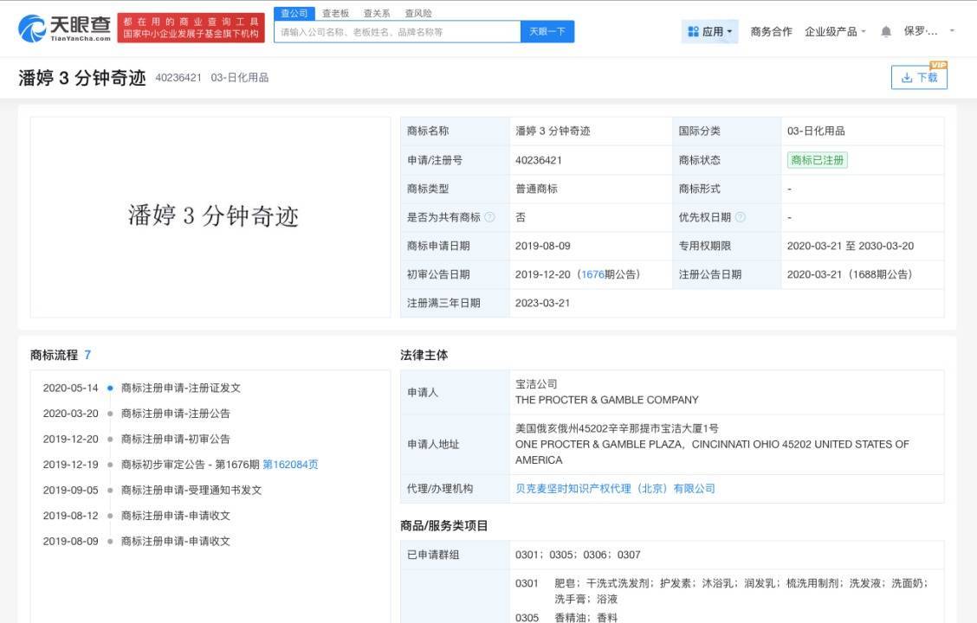Click the 贝克麦坚时知识产权代理 agency link
This screenshot has height=623, width=977.
(x=612, y=488)
